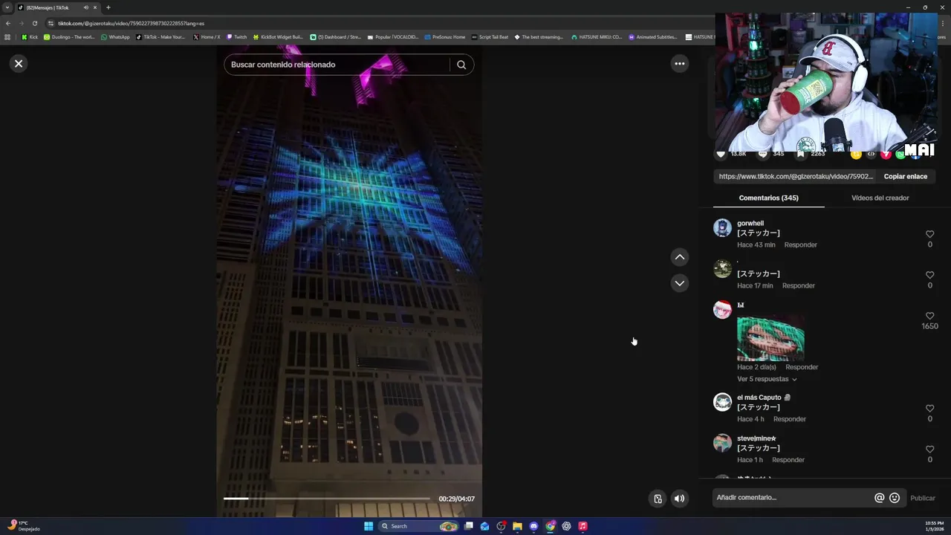
Task: Switch to Videos del creador tab
Action: 880,198
